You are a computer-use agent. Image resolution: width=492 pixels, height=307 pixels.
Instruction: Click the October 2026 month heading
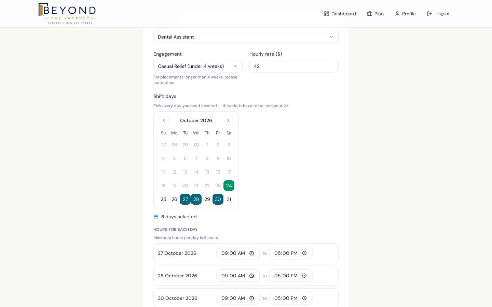coord(196,120)
